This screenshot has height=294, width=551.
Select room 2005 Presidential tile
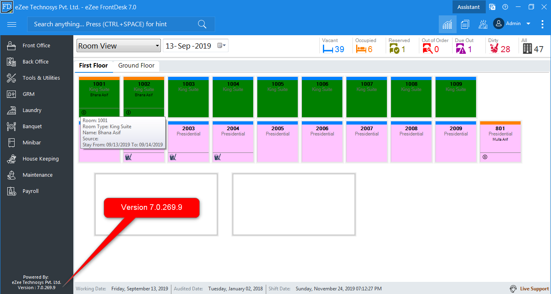click(x=278, y=142)
